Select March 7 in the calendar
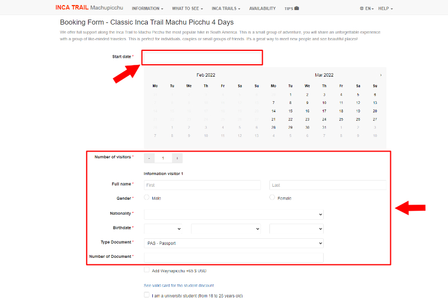Viewport: 448px width, 298px height. [273, 103]
